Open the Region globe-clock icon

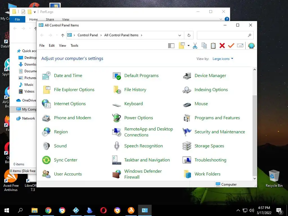pyautogui.click(x=46, y=132)
